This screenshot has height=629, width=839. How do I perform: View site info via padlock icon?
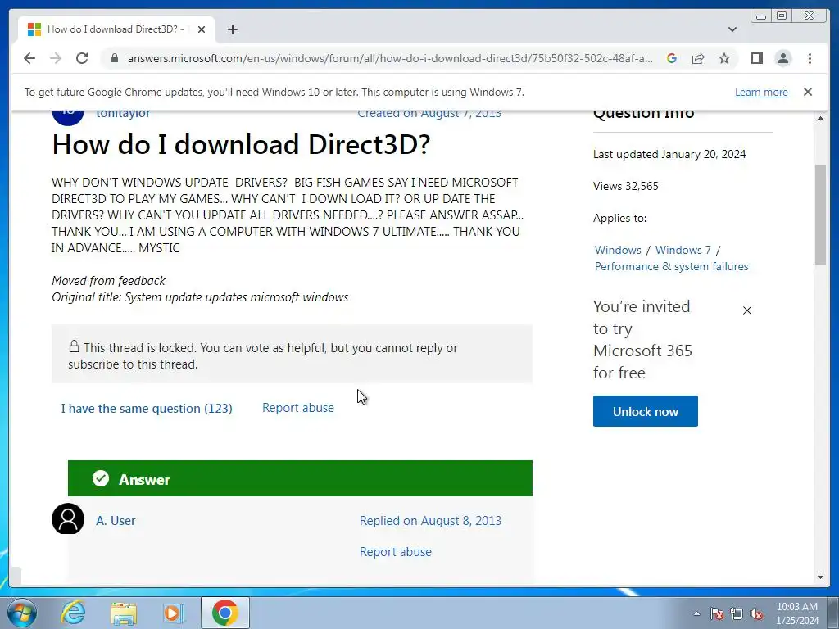(115, 58)
